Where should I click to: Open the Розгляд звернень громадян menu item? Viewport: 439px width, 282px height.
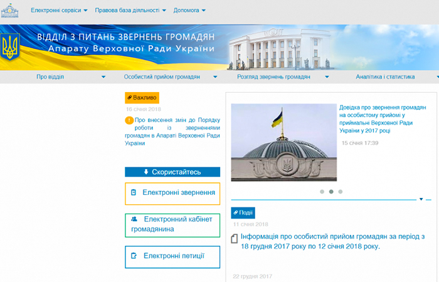(x=273, y=76)
